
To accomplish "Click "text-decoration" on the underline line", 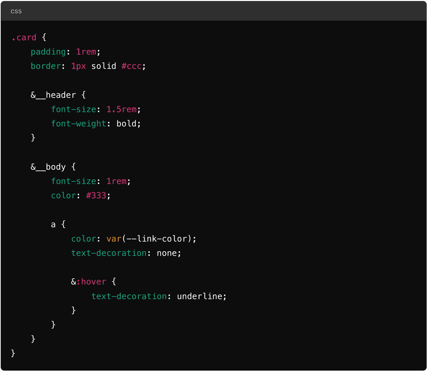I will coord(129,296).
